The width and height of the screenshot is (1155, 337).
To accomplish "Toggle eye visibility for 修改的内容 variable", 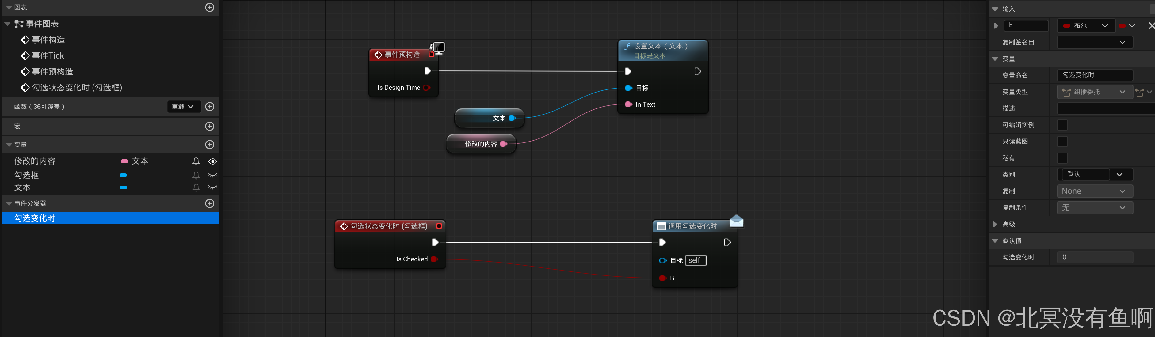I will click(212, 161).
